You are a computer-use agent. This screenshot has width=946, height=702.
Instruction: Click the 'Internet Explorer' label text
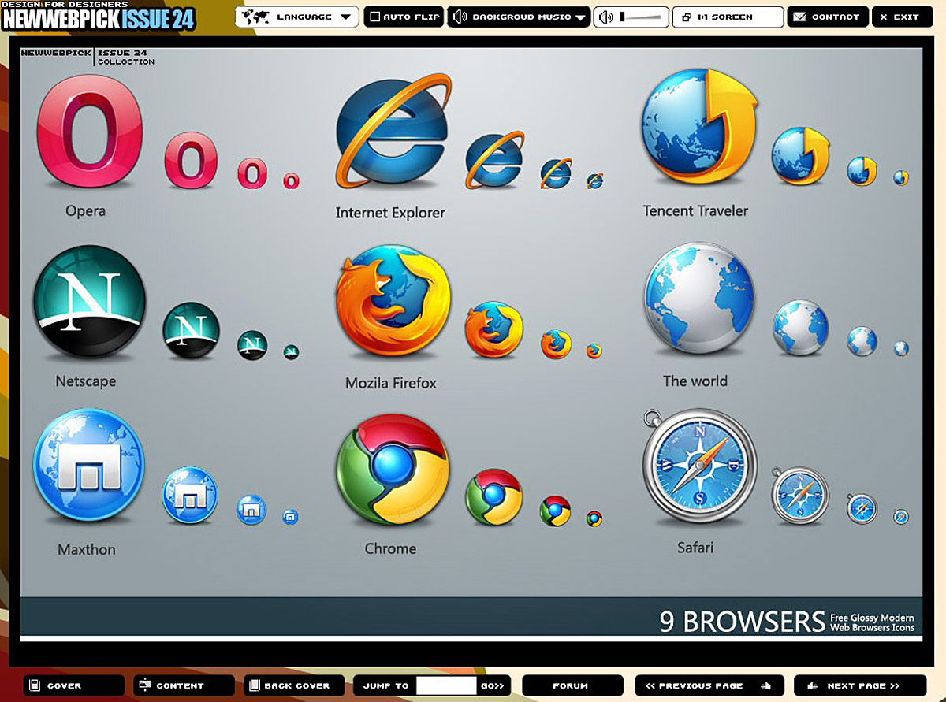(x=390, y=213)
